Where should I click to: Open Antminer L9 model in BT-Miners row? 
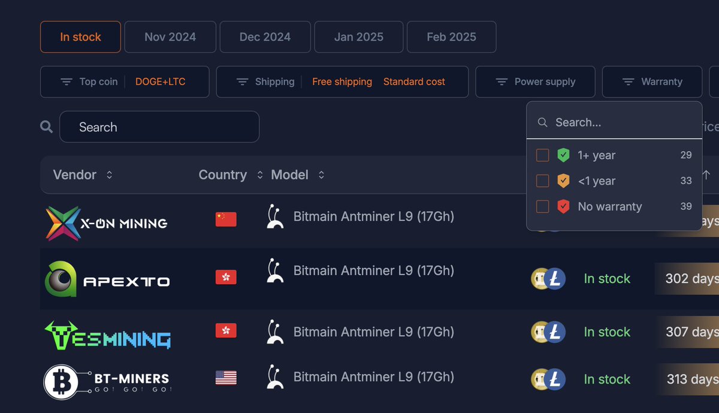pos(373,377)
